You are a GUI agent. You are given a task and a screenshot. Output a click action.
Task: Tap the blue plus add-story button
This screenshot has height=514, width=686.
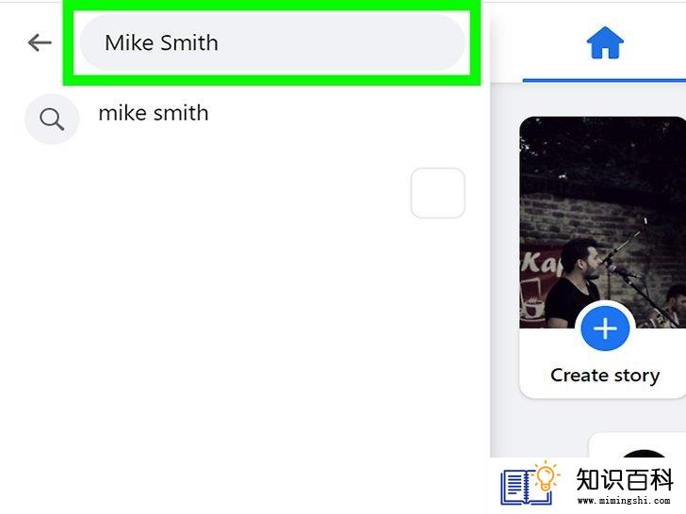(605, 329)
